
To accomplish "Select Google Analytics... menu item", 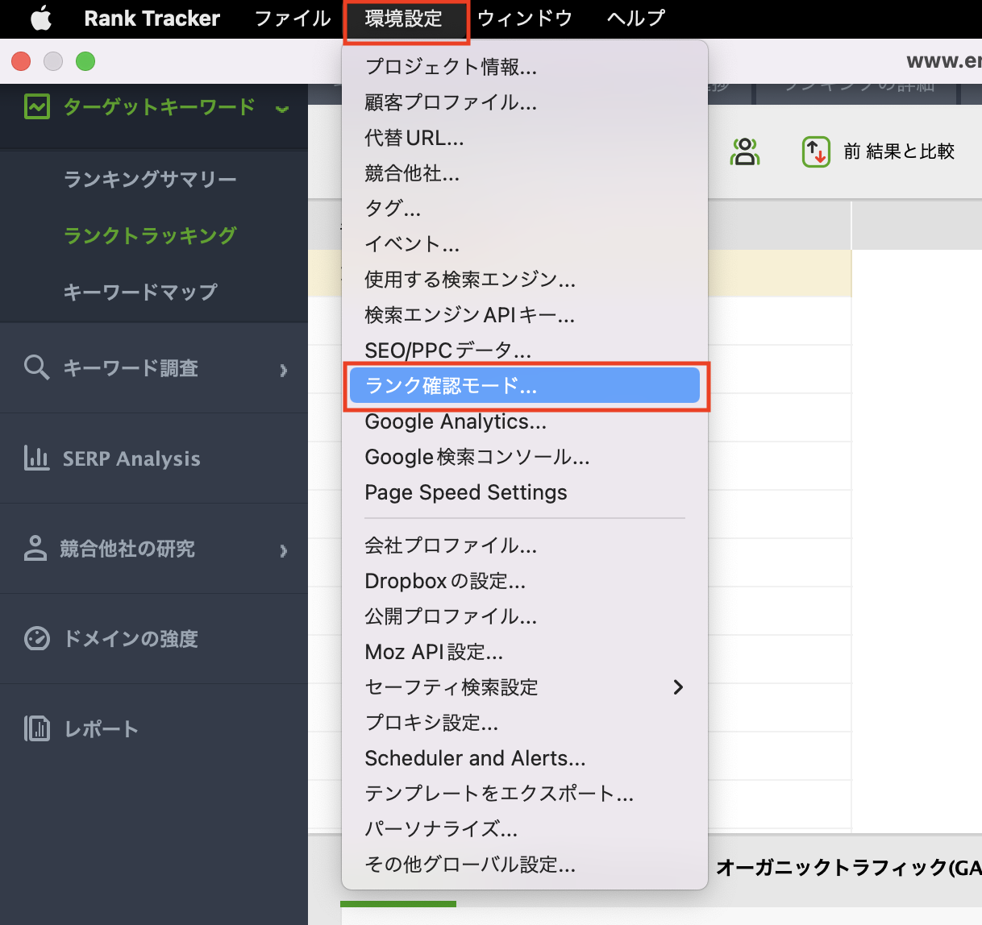I will click(x=525, y=421).
